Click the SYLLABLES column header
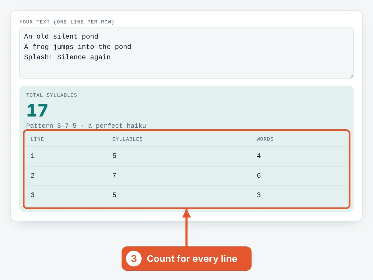373x280 pixels. (127, 139)
